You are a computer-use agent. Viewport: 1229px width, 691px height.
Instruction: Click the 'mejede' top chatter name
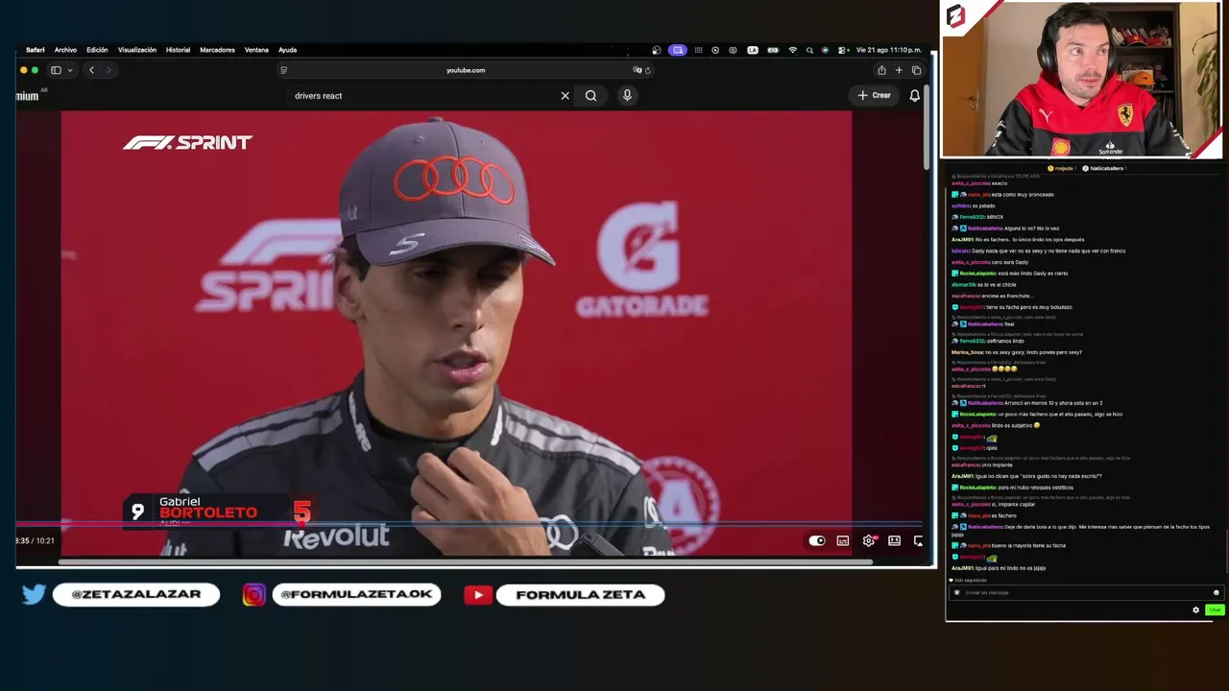click(x=1062, y=169)
